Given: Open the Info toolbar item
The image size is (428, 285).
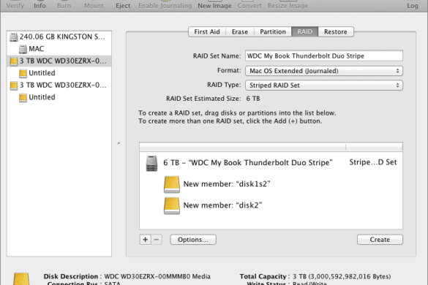Looking at the screenshot, I should [40, 5].
